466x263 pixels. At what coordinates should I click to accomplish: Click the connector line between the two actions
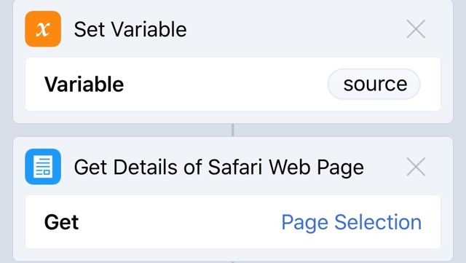pos(233,130)
